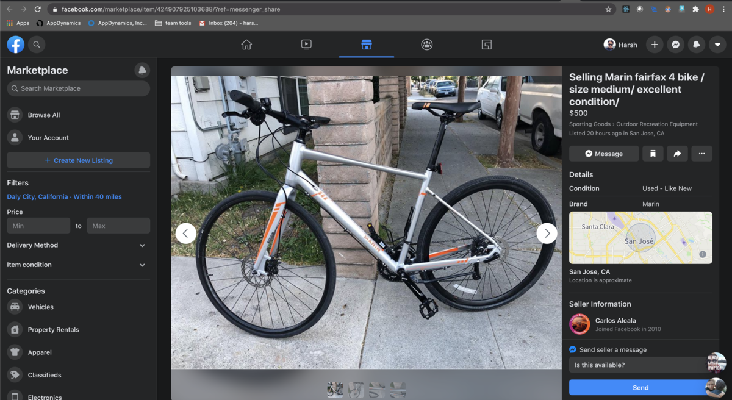Open the Classifieds category
Image resolution: width=732 pixels, height=400 pixels.
(78, 375)
